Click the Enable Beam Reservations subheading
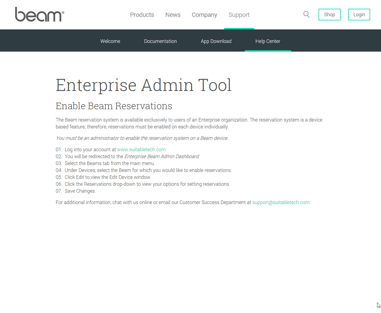The height and width of the screenshot is (313, 381). [x=114, y=106]
